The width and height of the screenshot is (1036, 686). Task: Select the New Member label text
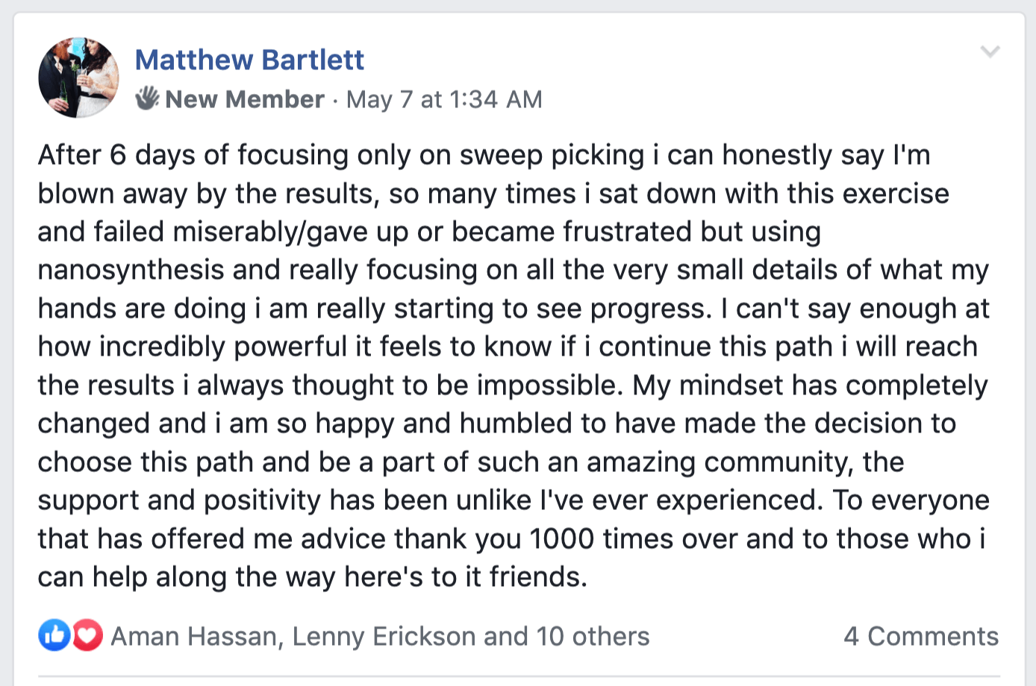245,99
